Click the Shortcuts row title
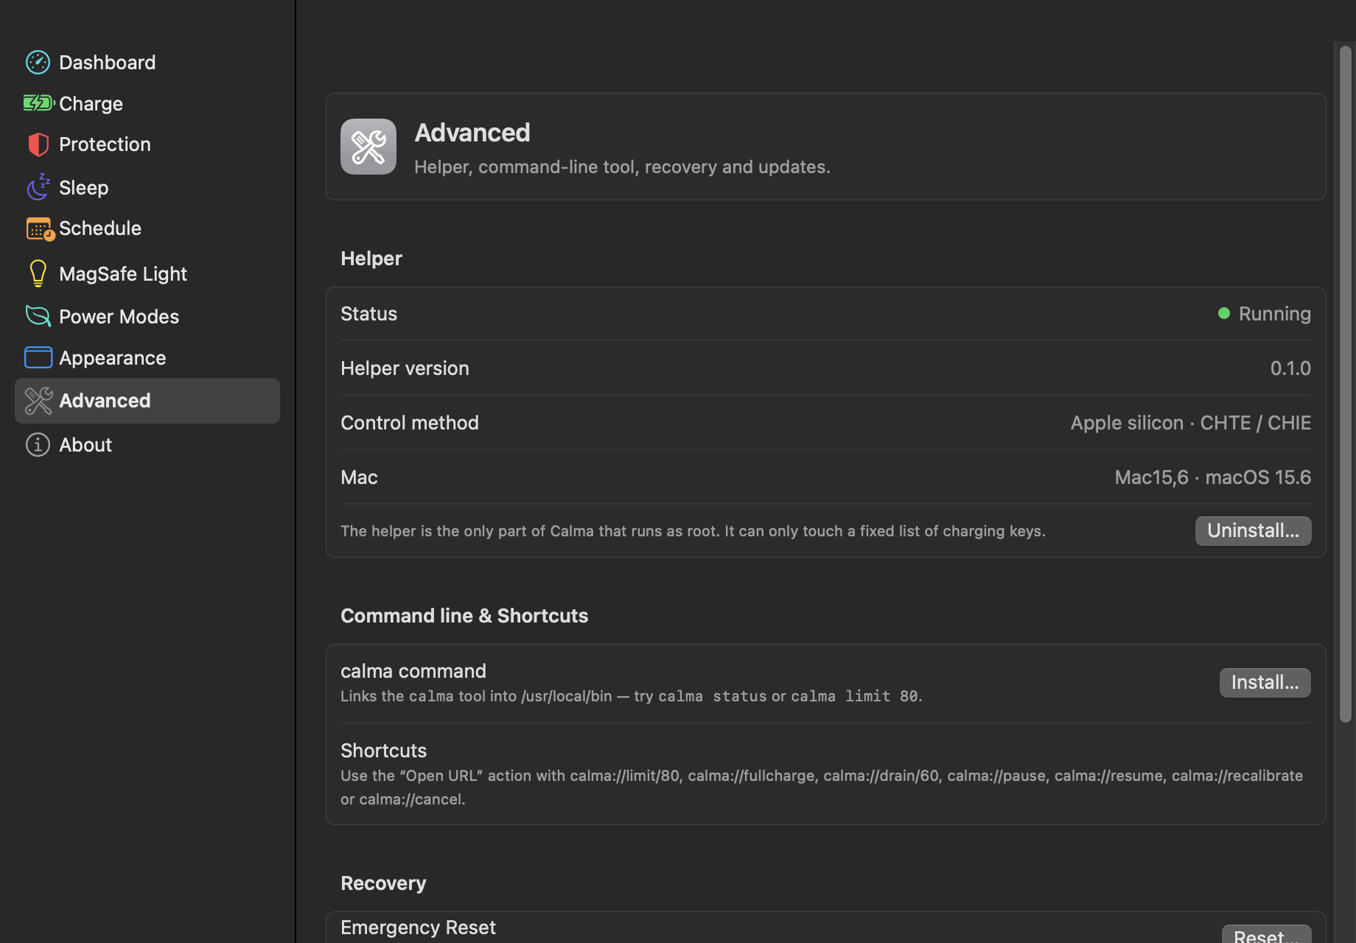Image resolution: width=1356 pixels, height=943 pixels. point(383,751)
